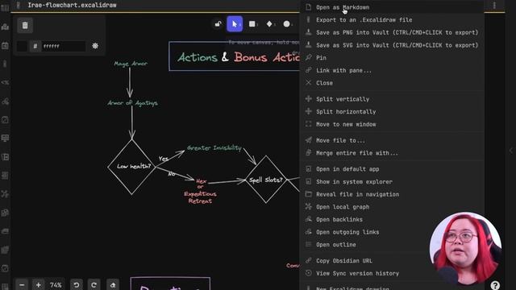Choose Open as Markdown

(x=392, y=7)
